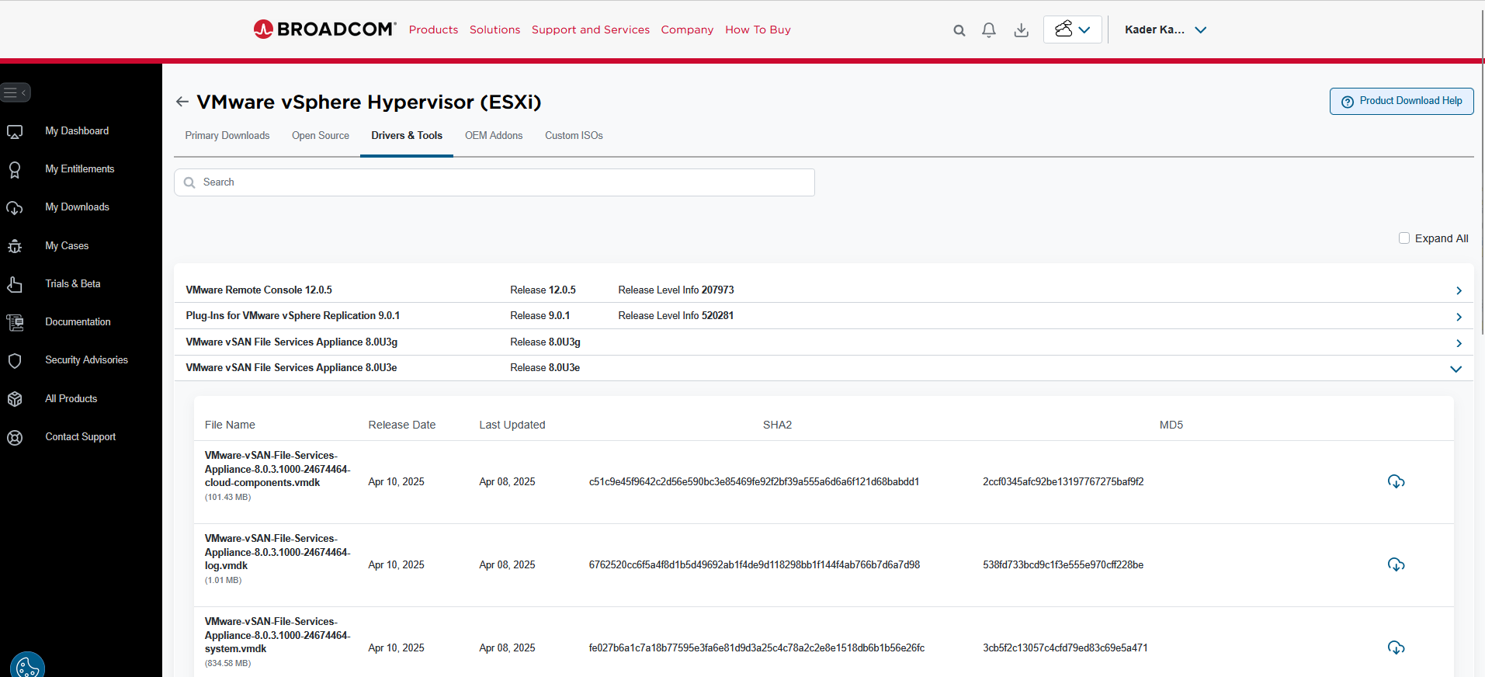The height and width of the screenshot is (677, 1485).
Task: Download the log.vmdk file
Action: [x=1395, y=565]
